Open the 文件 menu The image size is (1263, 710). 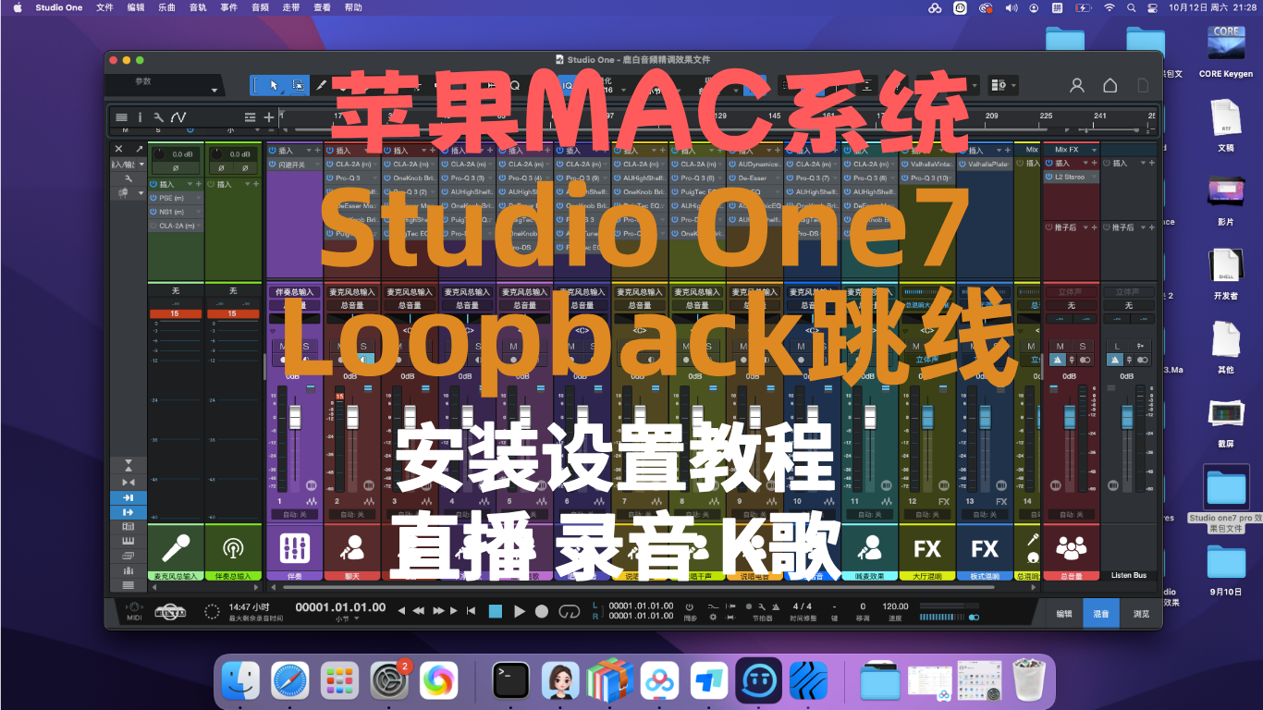pyautogui.click(x=104, y=7)
